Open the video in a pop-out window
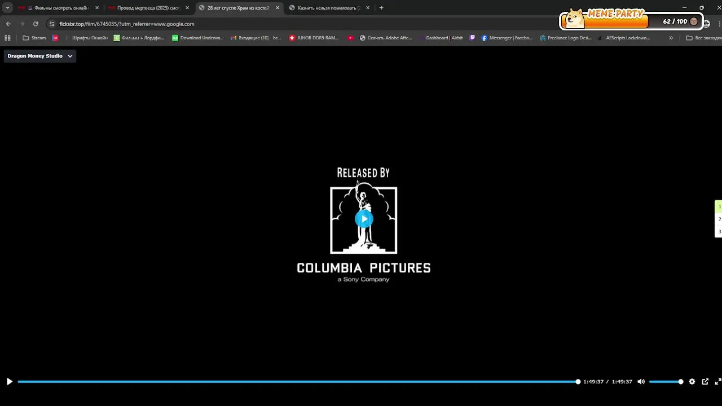This screenshot has height=406, width=722. (x=705, y=382)
